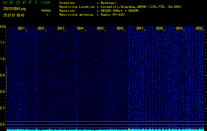Click the filename 2507010840.png
Screen dimensions: 207x131
click(x=14, y=9)
